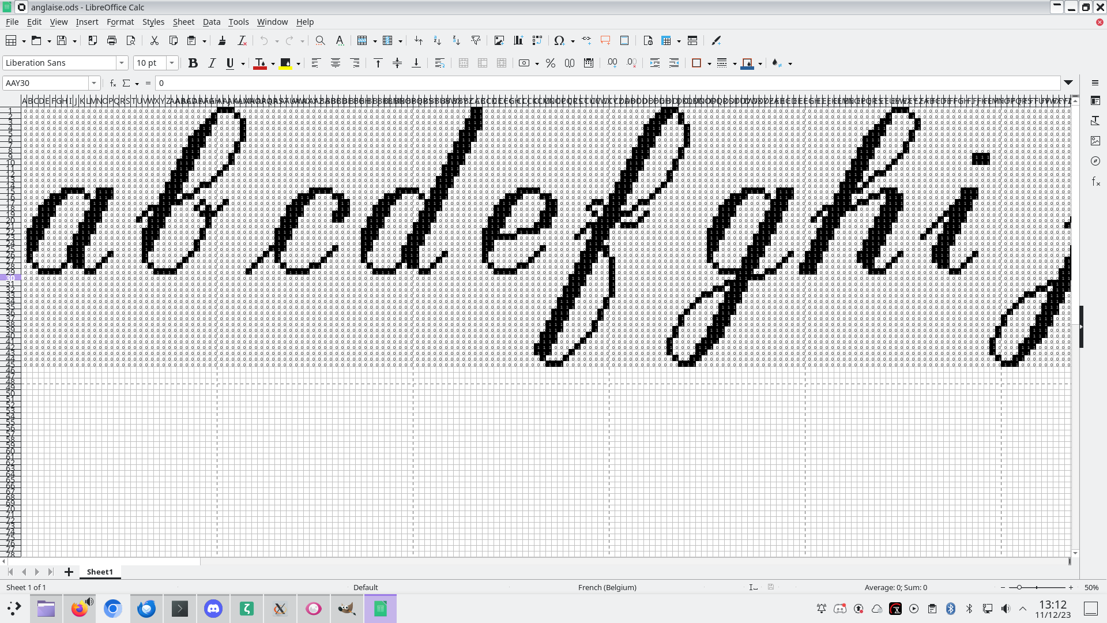The image size is (1107, 623).
Task: Open the font name dropdown
Action: (x=122, y=63)
